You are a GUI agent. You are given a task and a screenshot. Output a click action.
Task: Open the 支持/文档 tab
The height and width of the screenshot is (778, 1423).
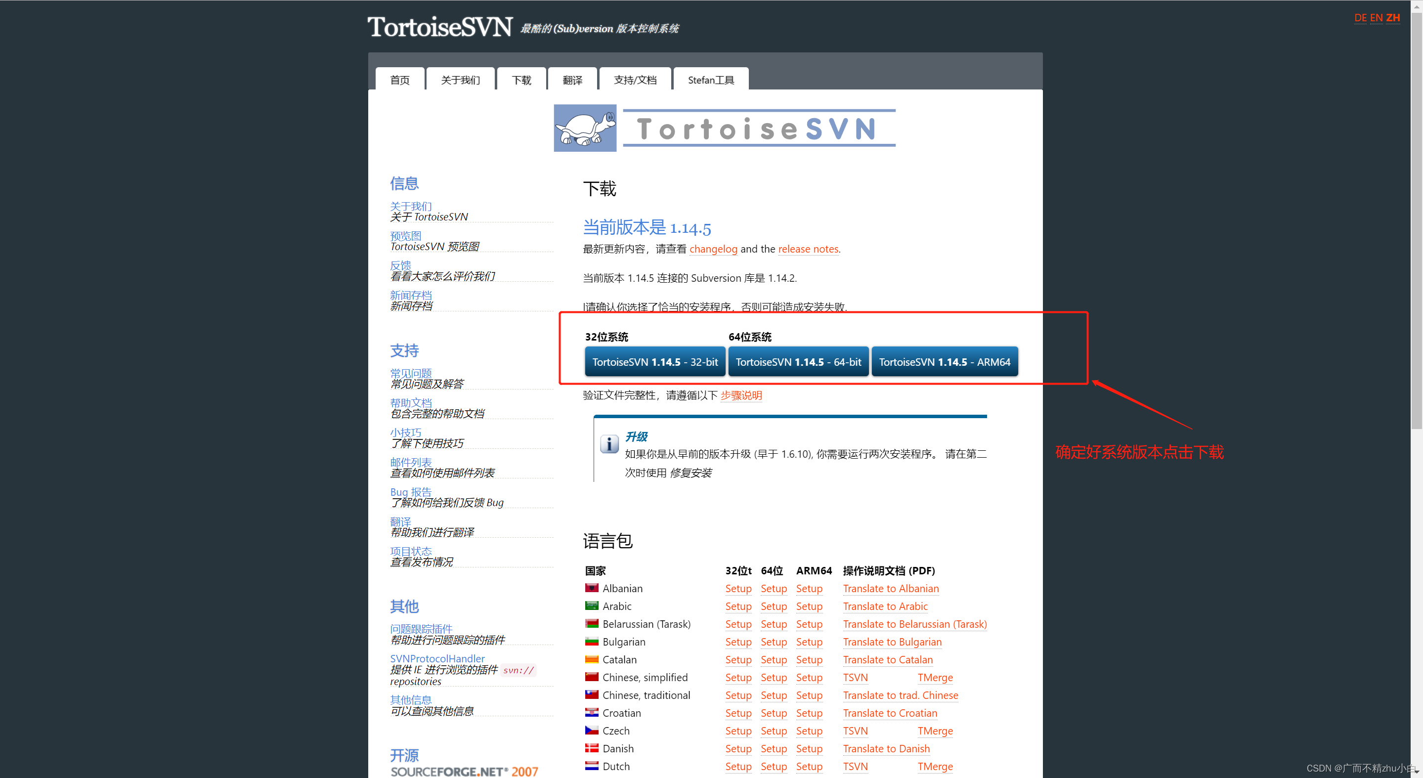click(635, 80)
